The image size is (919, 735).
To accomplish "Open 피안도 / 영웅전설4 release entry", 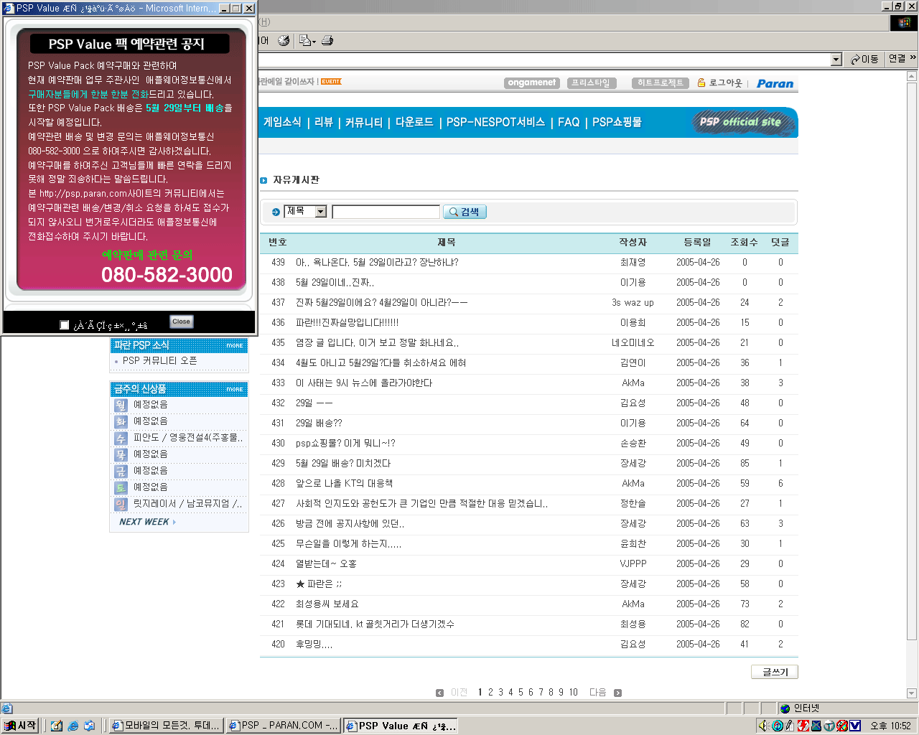I will [x=188, y=438].
